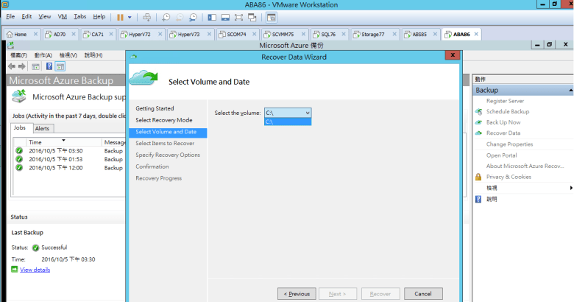
Task: Open the VM menu
Action: pos(62,16)
